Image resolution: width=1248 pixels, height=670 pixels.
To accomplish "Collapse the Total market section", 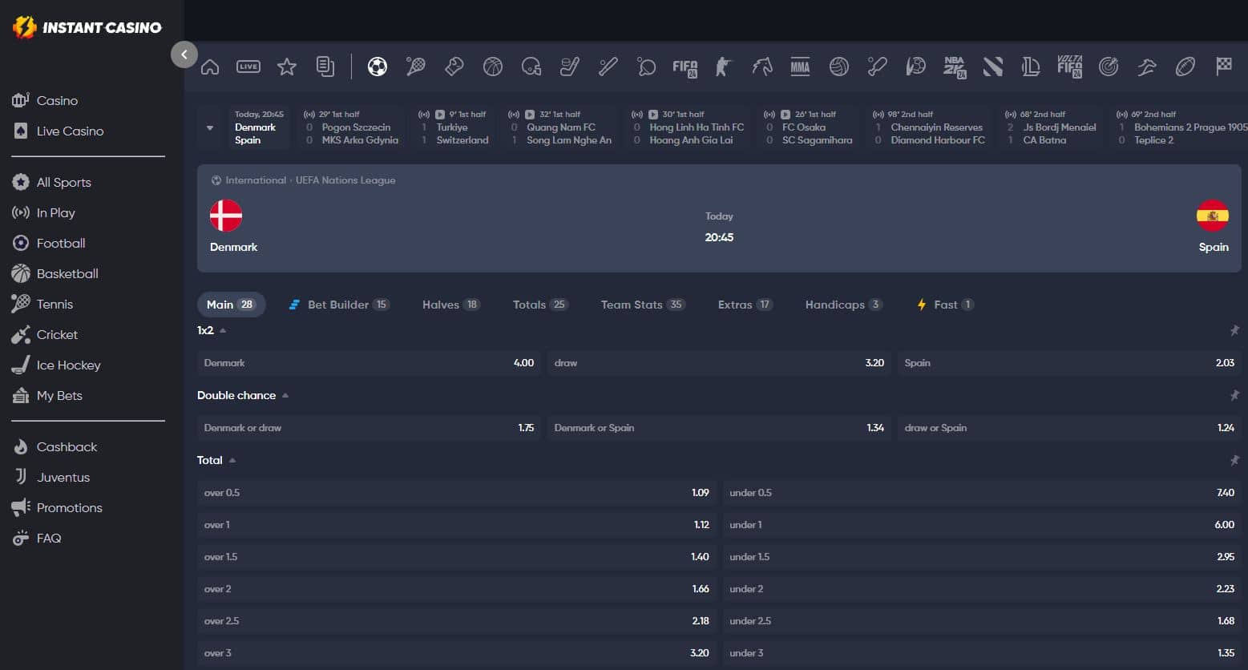I will (x=232, y=460).
